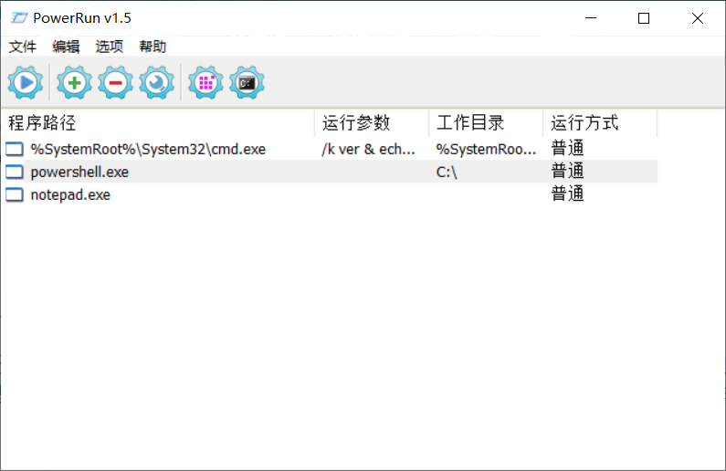Open the purple grid Registry Editor icon
Screen dimensions: 726x471
[205, 83]
